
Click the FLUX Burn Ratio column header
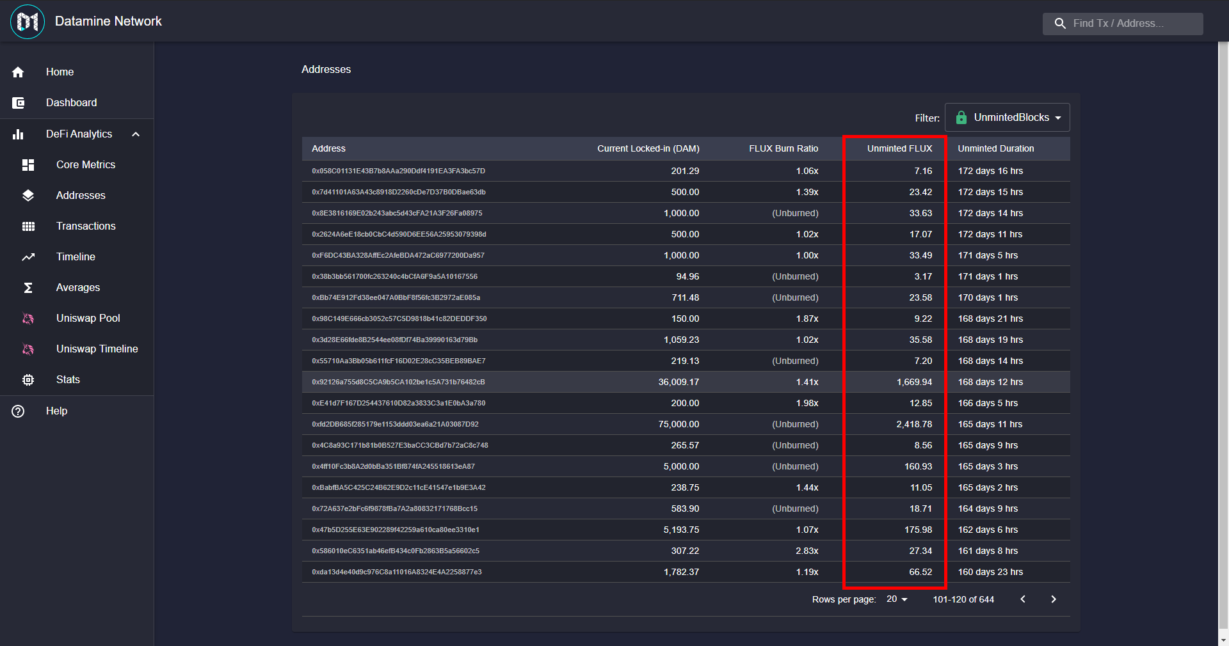point(783,148)
